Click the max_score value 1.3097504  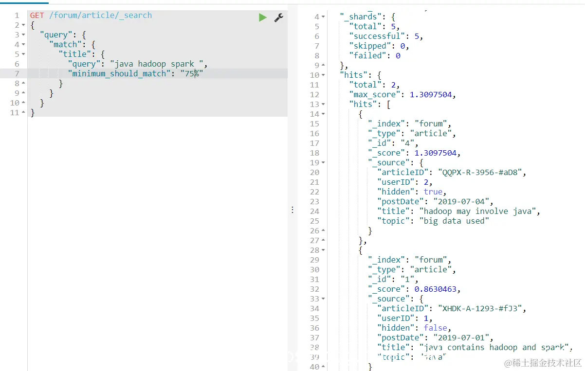(x=432, y=94)
